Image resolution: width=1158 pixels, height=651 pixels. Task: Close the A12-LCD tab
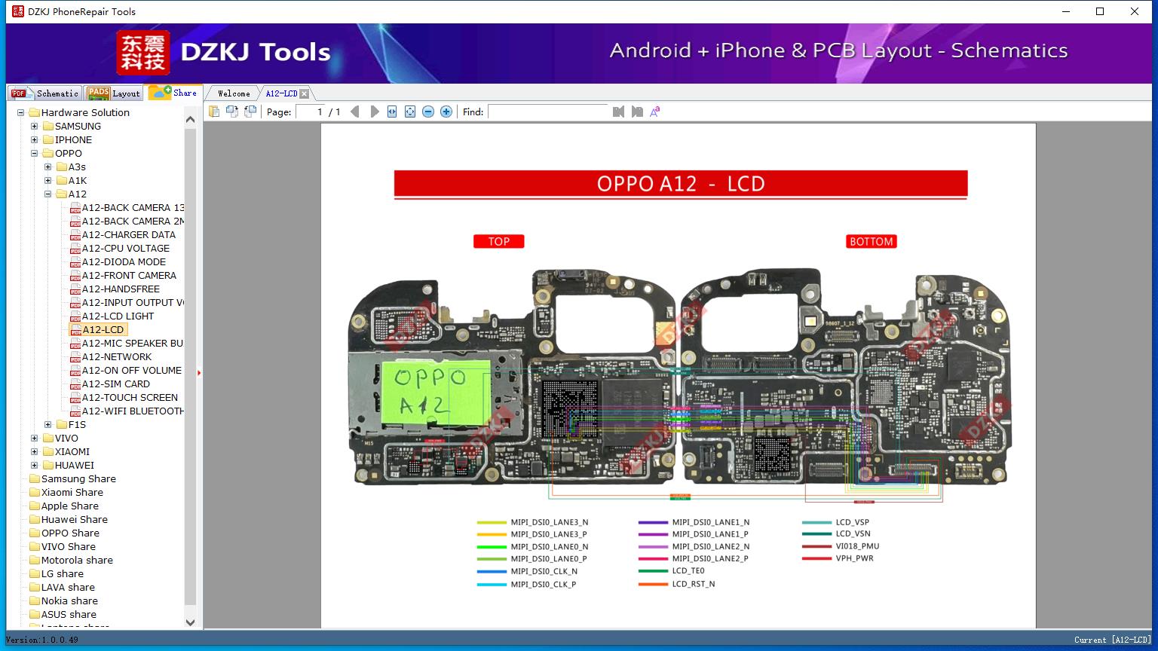click(305, 93)
